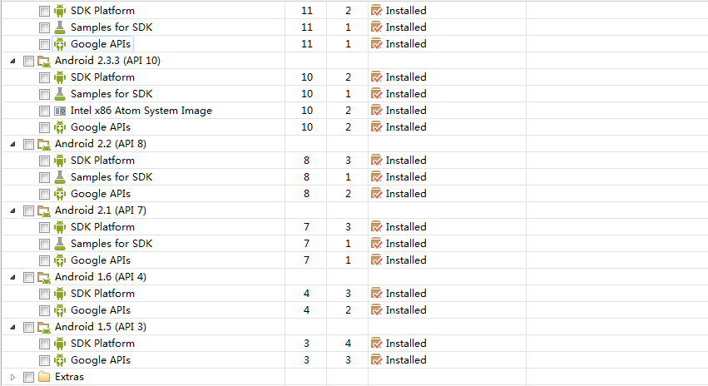Click Intel x86 Atom System Image icon

(x=60, y=111)
